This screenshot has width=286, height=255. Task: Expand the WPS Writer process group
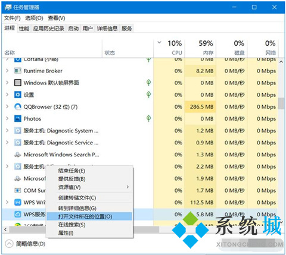point(7,202)
